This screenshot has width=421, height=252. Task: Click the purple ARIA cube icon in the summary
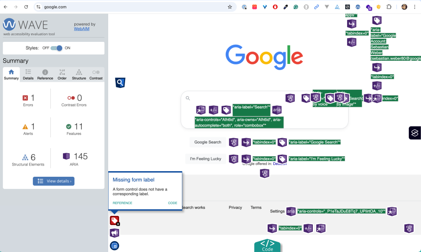coord(66,156)
